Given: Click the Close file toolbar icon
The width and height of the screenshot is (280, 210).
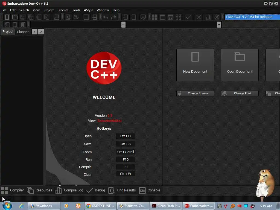Looking at the screenshot, I should pos(39,17).
